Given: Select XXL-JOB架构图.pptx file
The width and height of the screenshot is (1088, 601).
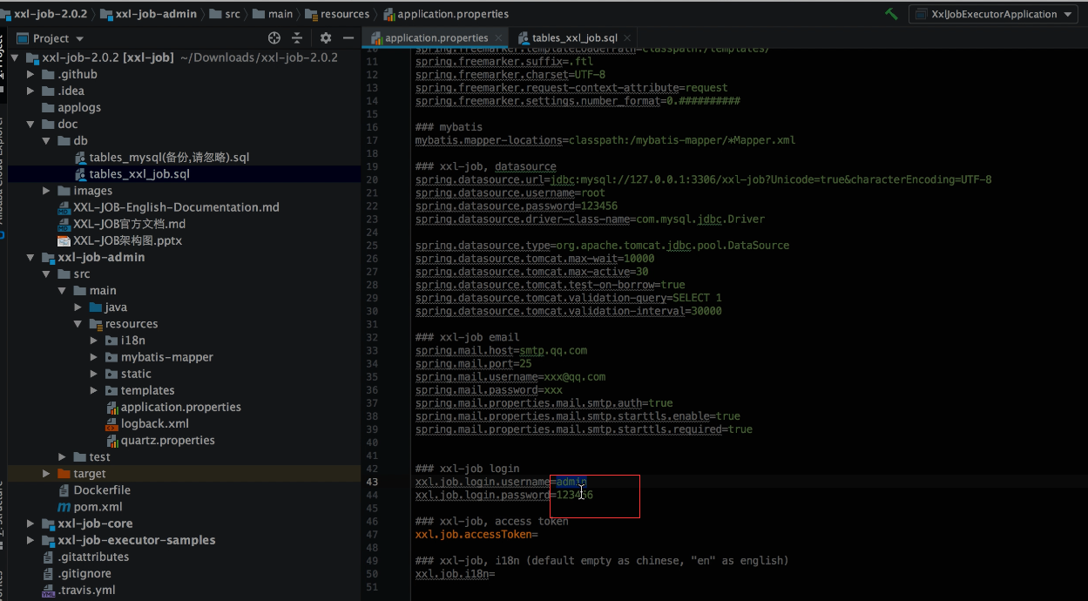Looking at the screenshot, I should [127, 240].
